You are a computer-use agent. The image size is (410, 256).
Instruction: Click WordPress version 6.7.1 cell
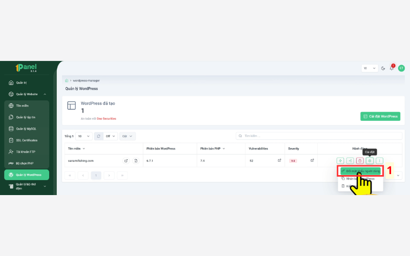click(150, 161)
